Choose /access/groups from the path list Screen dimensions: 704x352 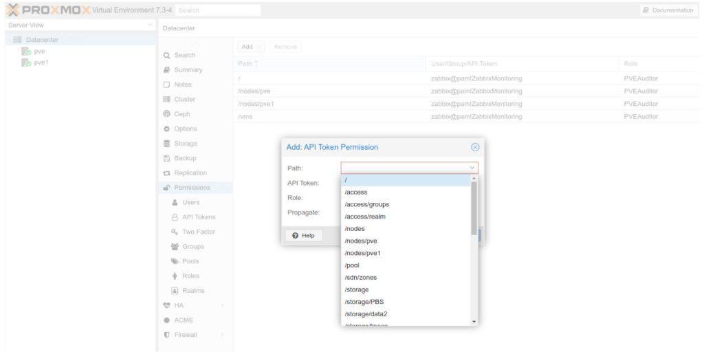pyautogui.click(x=406, y=204)
